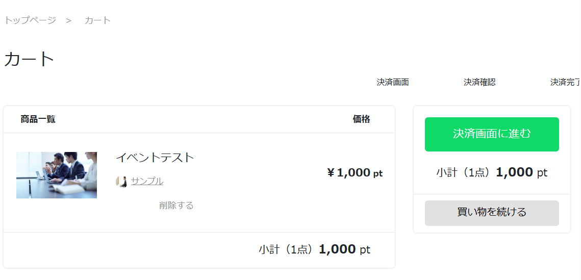Image resolution: width=581 pixels, height=280 pixels.
Task: Click the 1,000 pt amount below the product list
Action: click(x=344, y=250)
